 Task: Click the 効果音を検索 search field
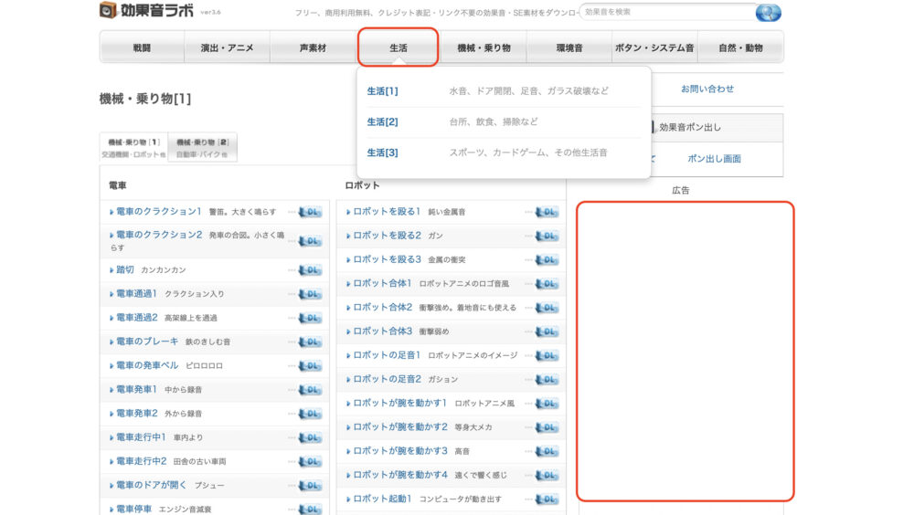[x=667, y=13]
